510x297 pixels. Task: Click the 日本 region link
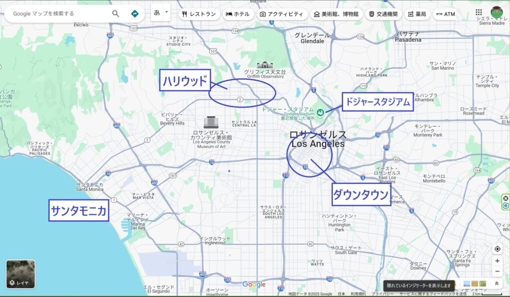pyautogui.click(x=342, y=294)
